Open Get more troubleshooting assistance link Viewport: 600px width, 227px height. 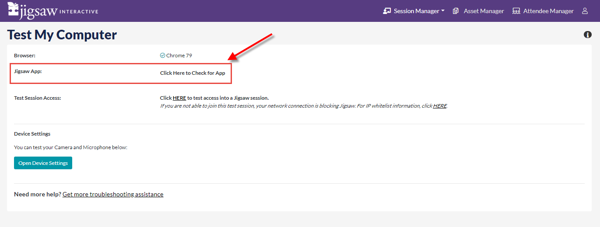coord(113,194)
